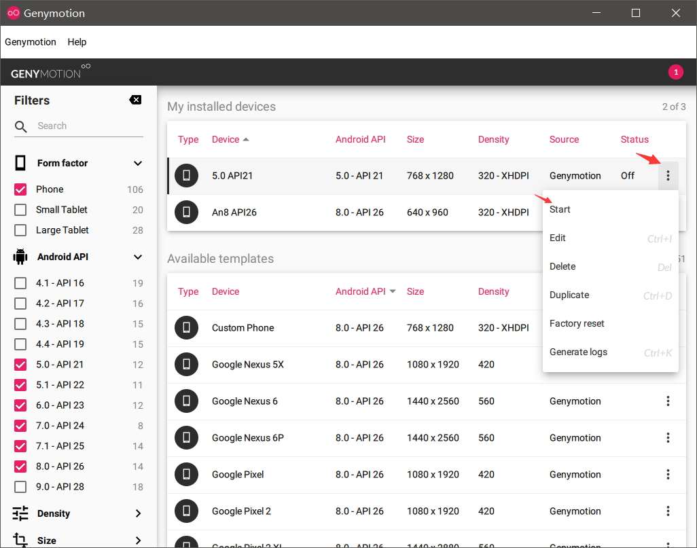Sort templates by Device header

pyautogui.click(x=226, y=291)
